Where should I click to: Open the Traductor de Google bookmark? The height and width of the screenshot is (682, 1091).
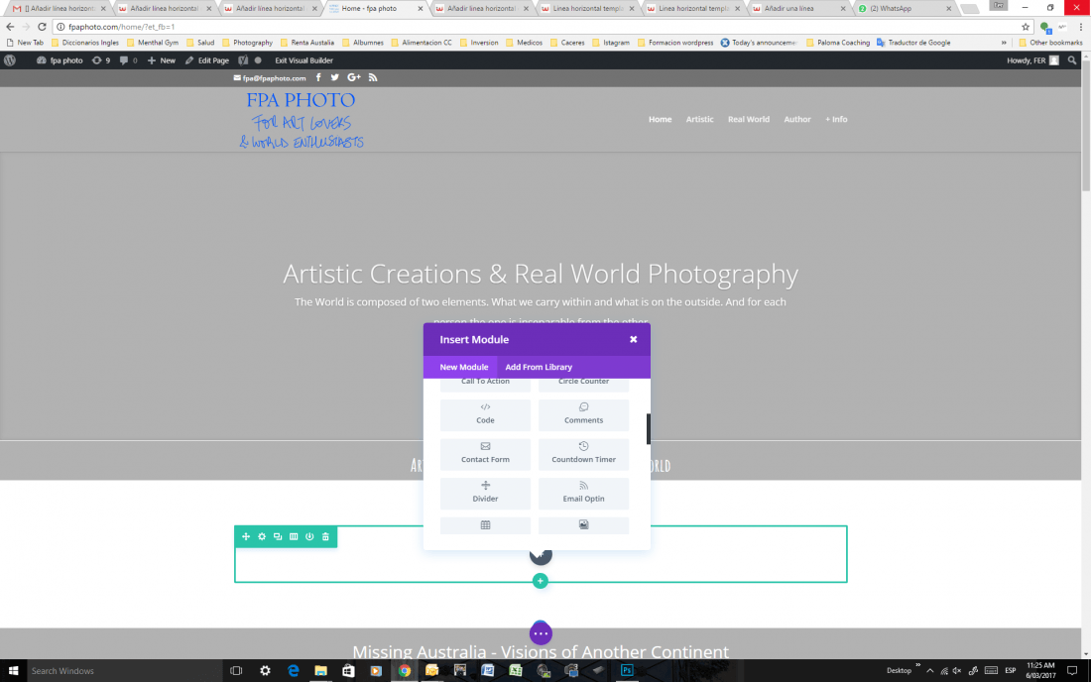912,43
